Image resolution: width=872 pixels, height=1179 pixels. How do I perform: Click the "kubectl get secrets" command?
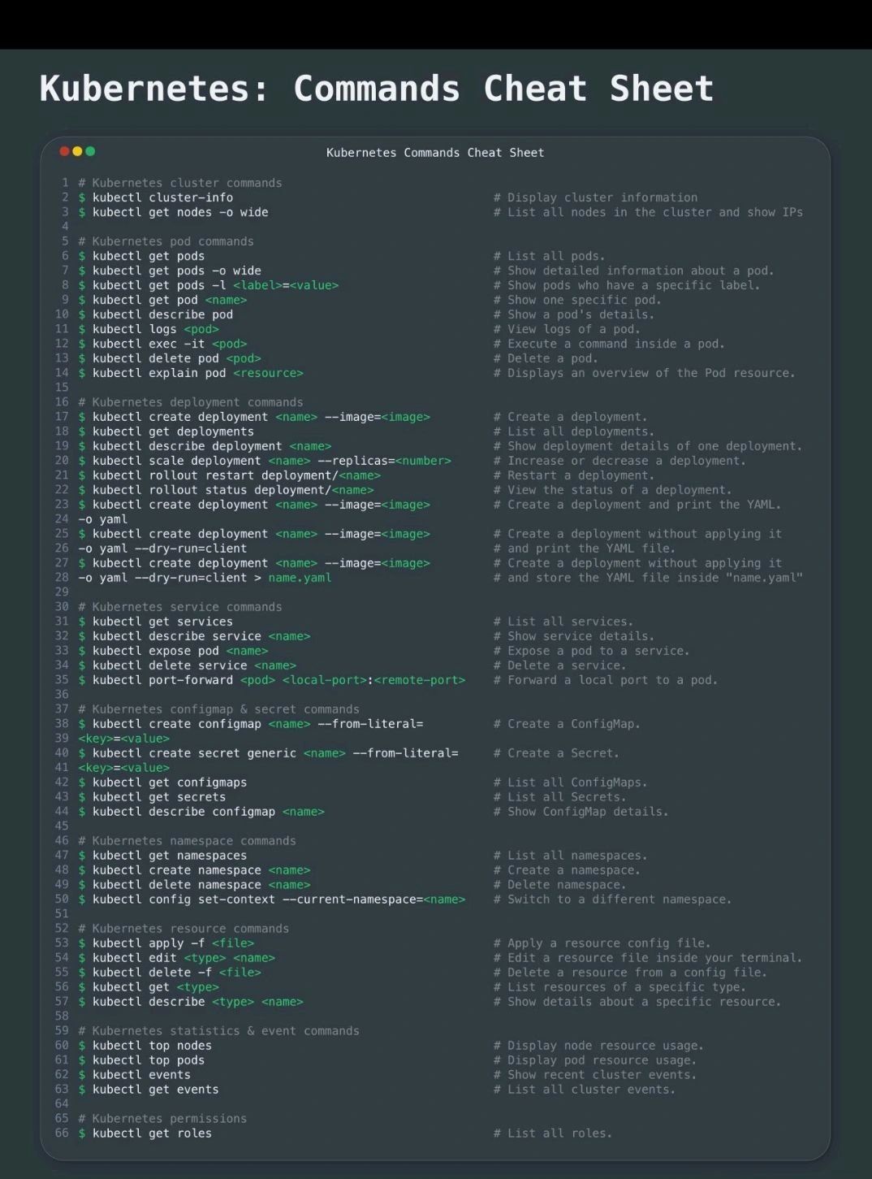coord(159,797)
